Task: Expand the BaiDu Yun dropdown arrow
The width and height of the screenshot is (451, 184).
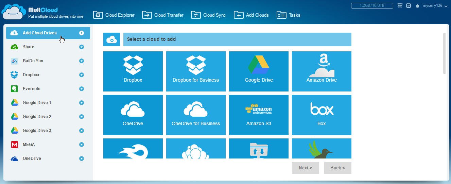Action: point(82,61)
